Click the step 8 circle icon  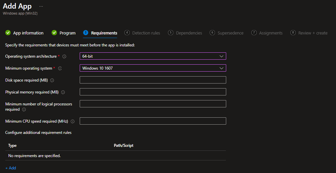293,32
